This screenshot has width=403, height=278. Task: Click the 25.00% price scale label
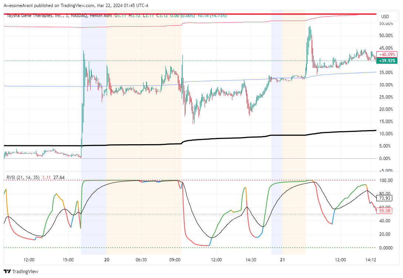coord(386,97)
